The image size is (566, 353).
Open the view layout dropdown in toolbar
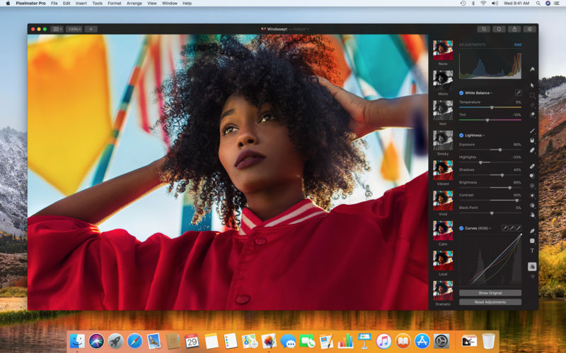pyautogui.click(x=57, y=29)
